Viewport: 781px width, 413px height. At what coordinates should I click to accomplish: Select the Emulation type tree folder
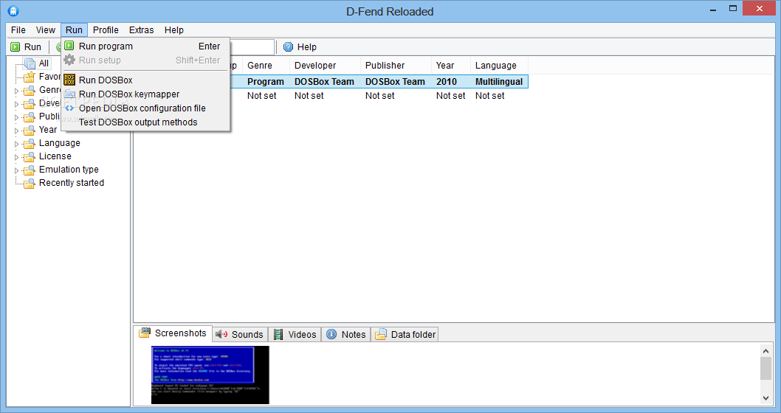[69, 169]
